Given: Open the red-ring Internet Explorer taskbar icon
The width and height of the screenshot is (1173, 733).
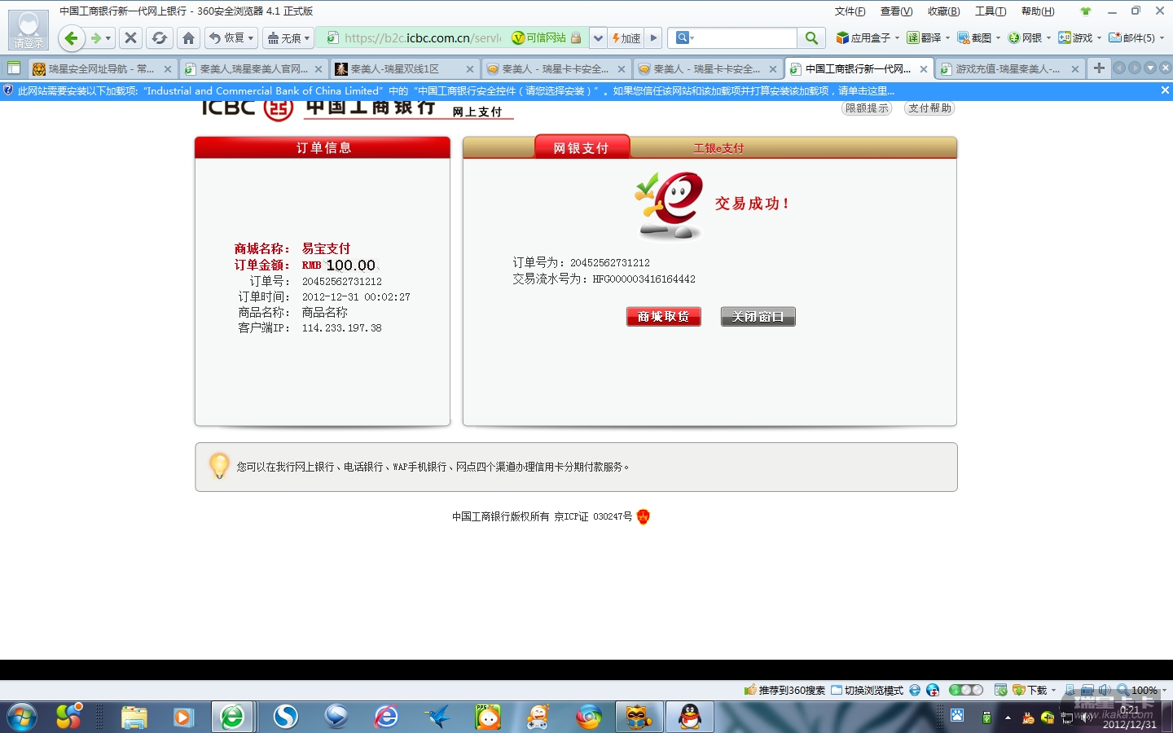Looking at the screenshot, I should point(386,718).
